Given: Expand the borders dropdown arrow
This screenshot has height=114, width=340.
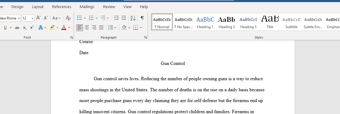Looking at the screenshot, I should click(141, 28).
